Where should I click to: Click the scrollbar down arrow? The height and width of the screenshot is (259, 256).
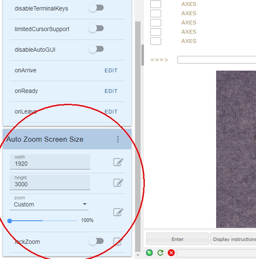coord(138,255)
